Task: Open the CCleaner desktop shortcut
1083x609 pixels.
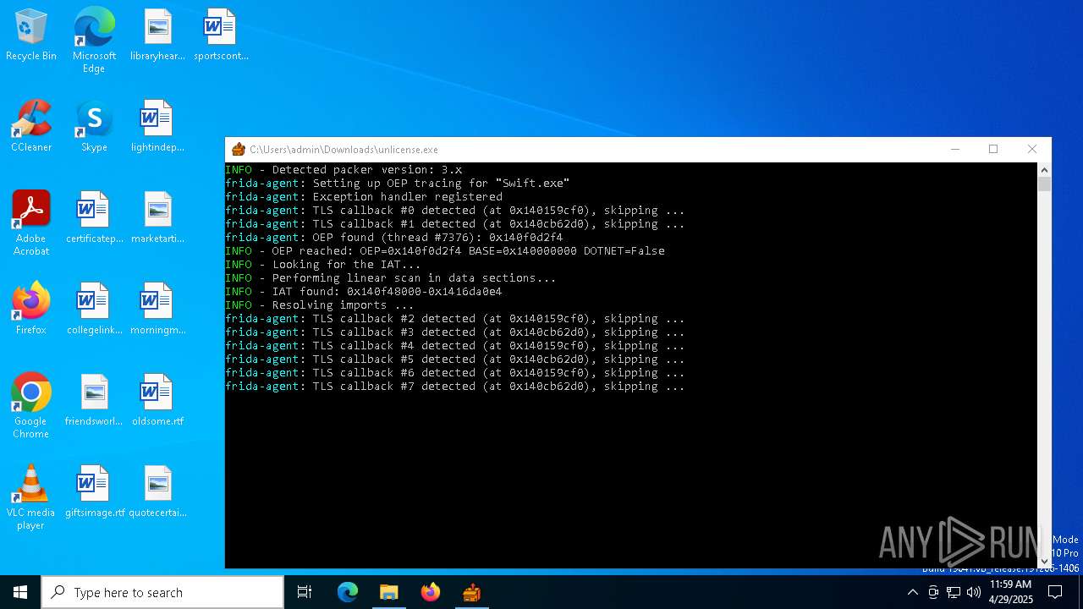Action: [x=31, y=127]
